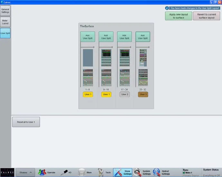Open the Operate section icon
Viewport: 222px width, 177px height.
[x=42, y=172]
